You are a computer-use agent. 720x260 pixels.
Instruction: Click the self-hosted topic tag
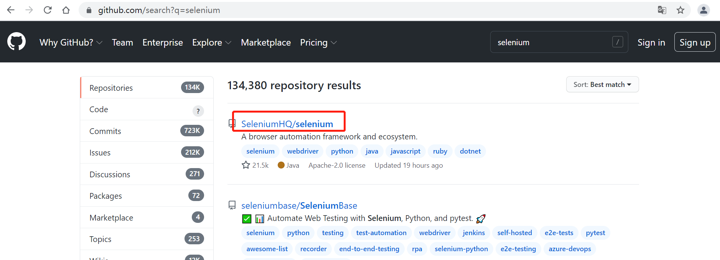[514, 232]
